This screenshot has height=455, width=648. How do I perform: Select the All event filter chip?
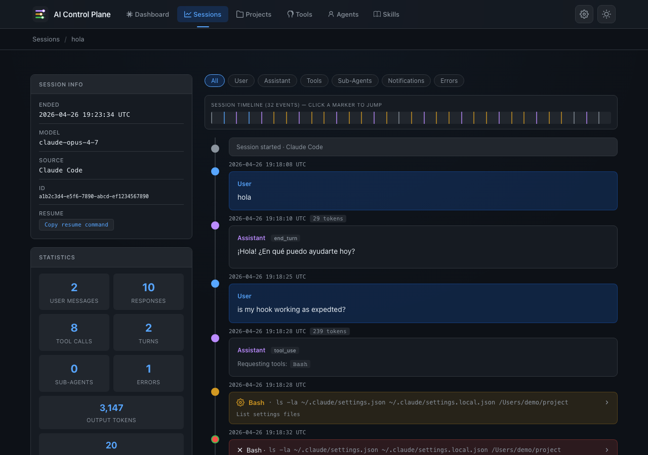(x=215, y=81)
